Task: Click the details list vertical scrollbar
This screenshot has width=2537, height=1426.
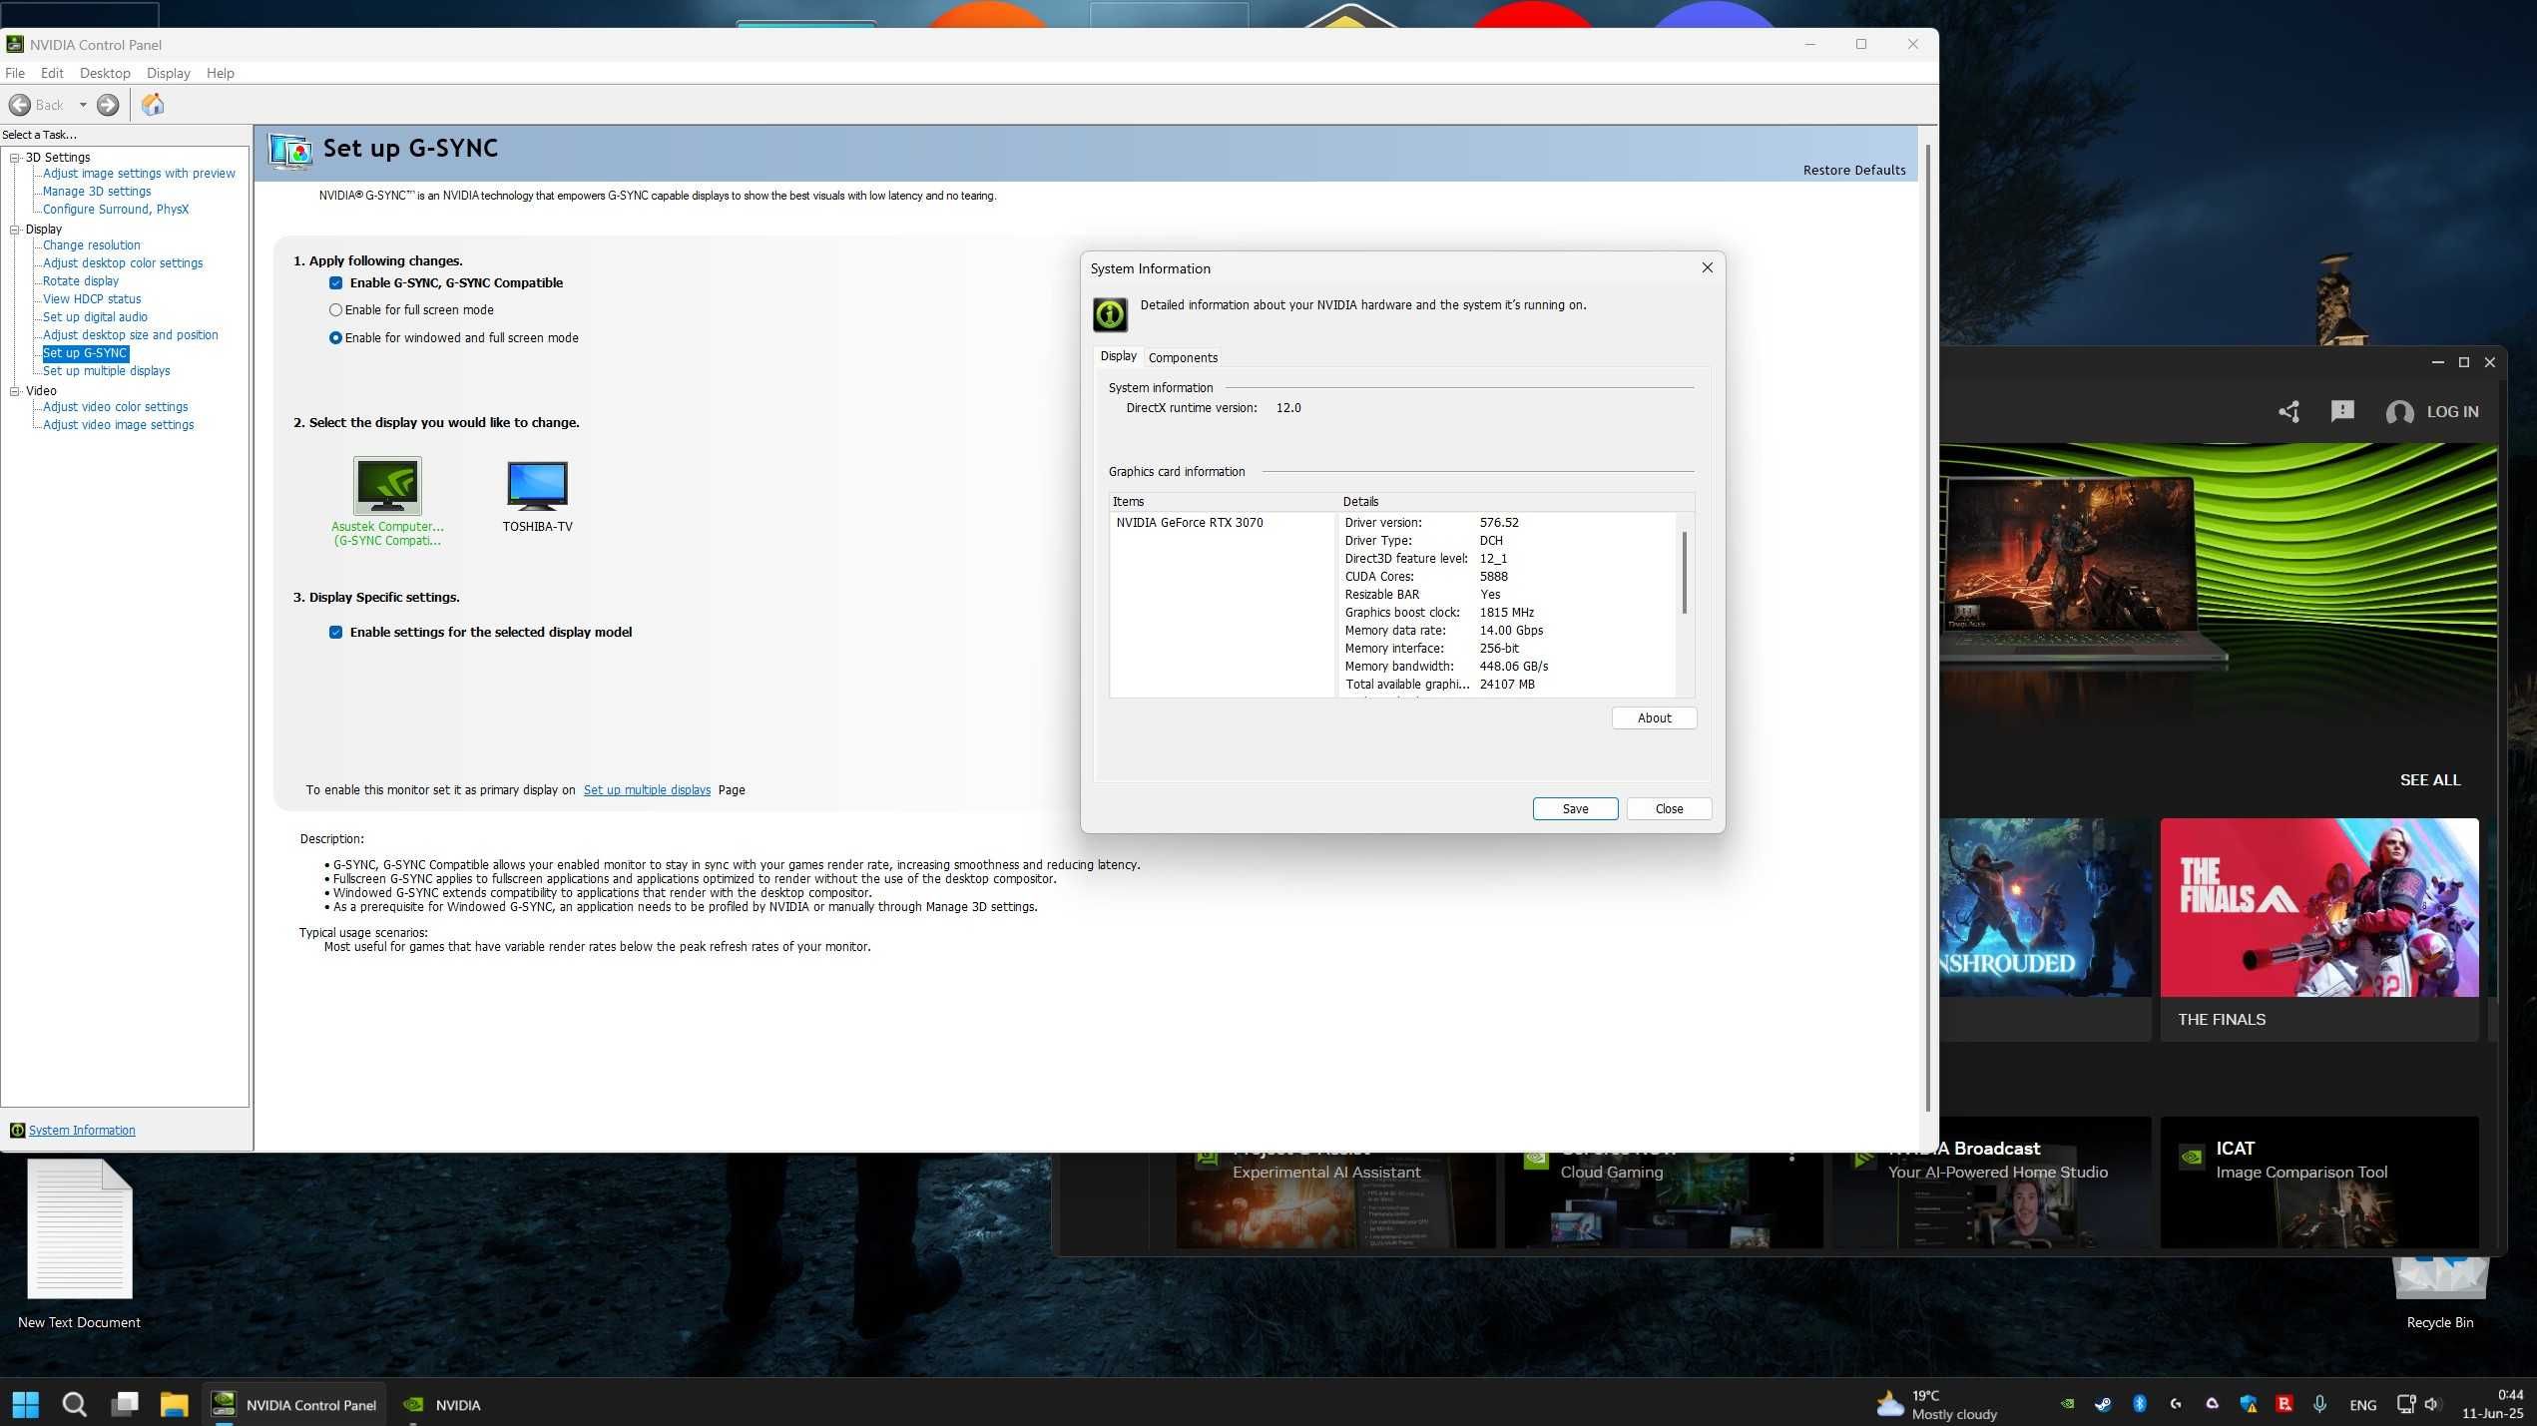Action: 1684,574
